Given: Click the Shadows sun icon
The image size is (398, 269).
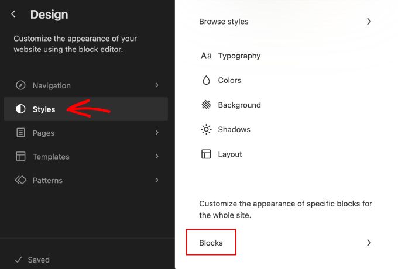Looking at the screenshot, I should click(x=206, y=129).
